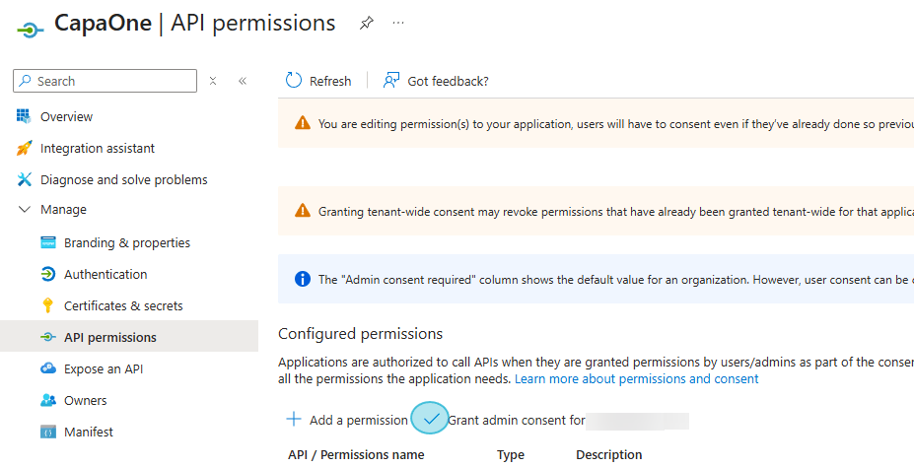Click the Expose an API cloud icon
Screen dimensions: 914x467
click(x=48, y=368)
